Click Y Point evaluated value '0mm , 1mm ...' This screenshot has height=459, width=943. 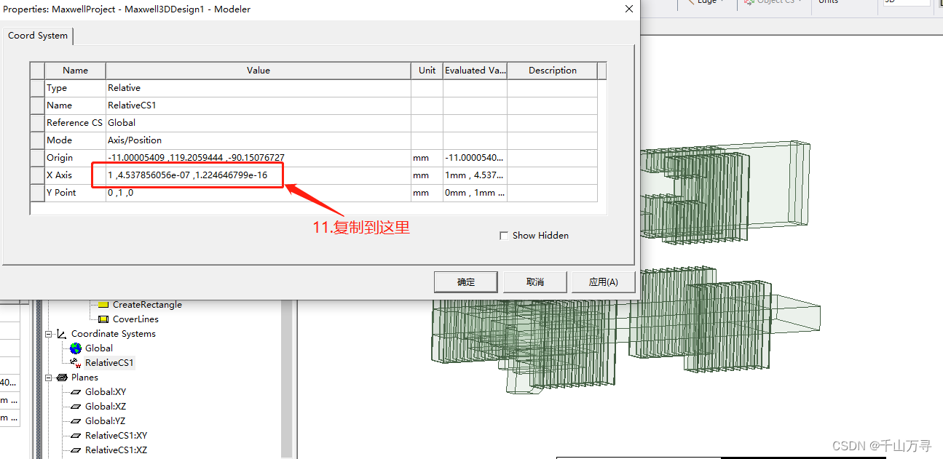[x=476, y=193]
